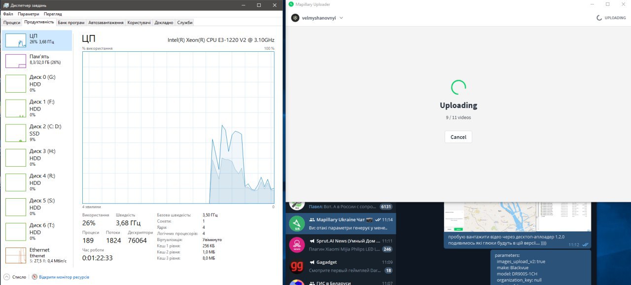Click the Intel Xeon CPU model name
Screen dimensions: 631x285
221,40
